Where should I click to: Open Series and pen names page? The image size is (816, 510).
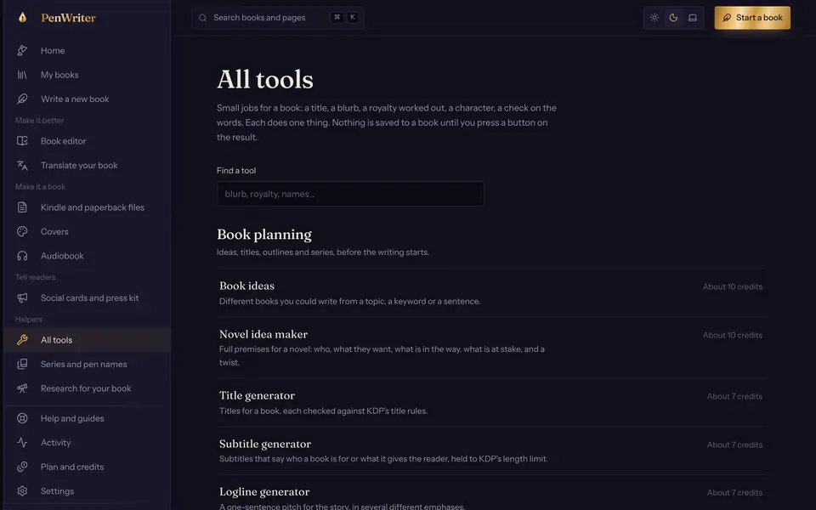tap(87, 365)
